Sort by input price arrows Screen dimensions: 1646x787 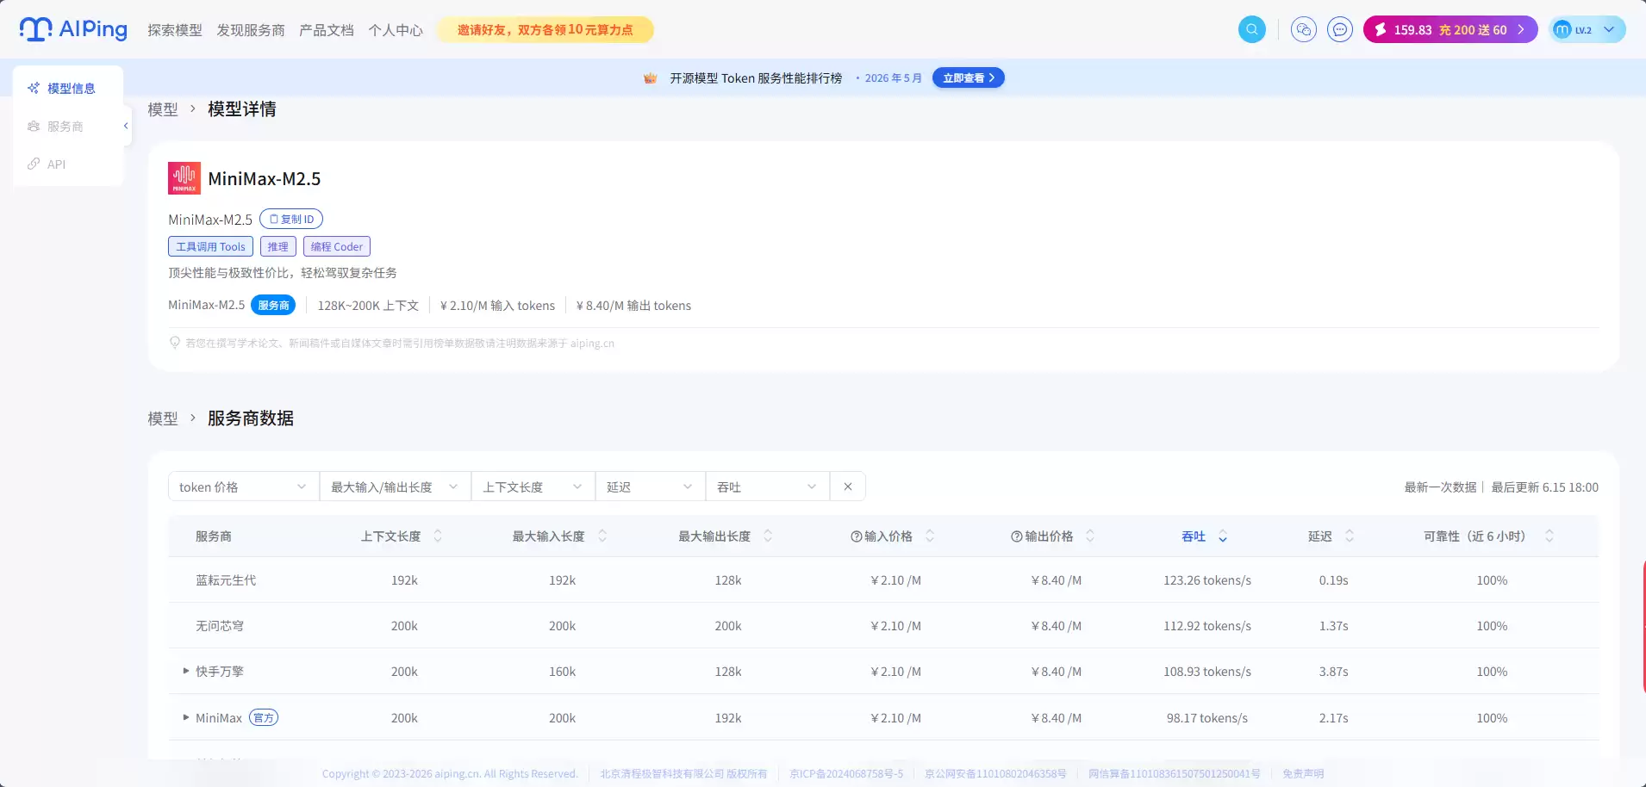pyautogui.click(x=930, y=536)
